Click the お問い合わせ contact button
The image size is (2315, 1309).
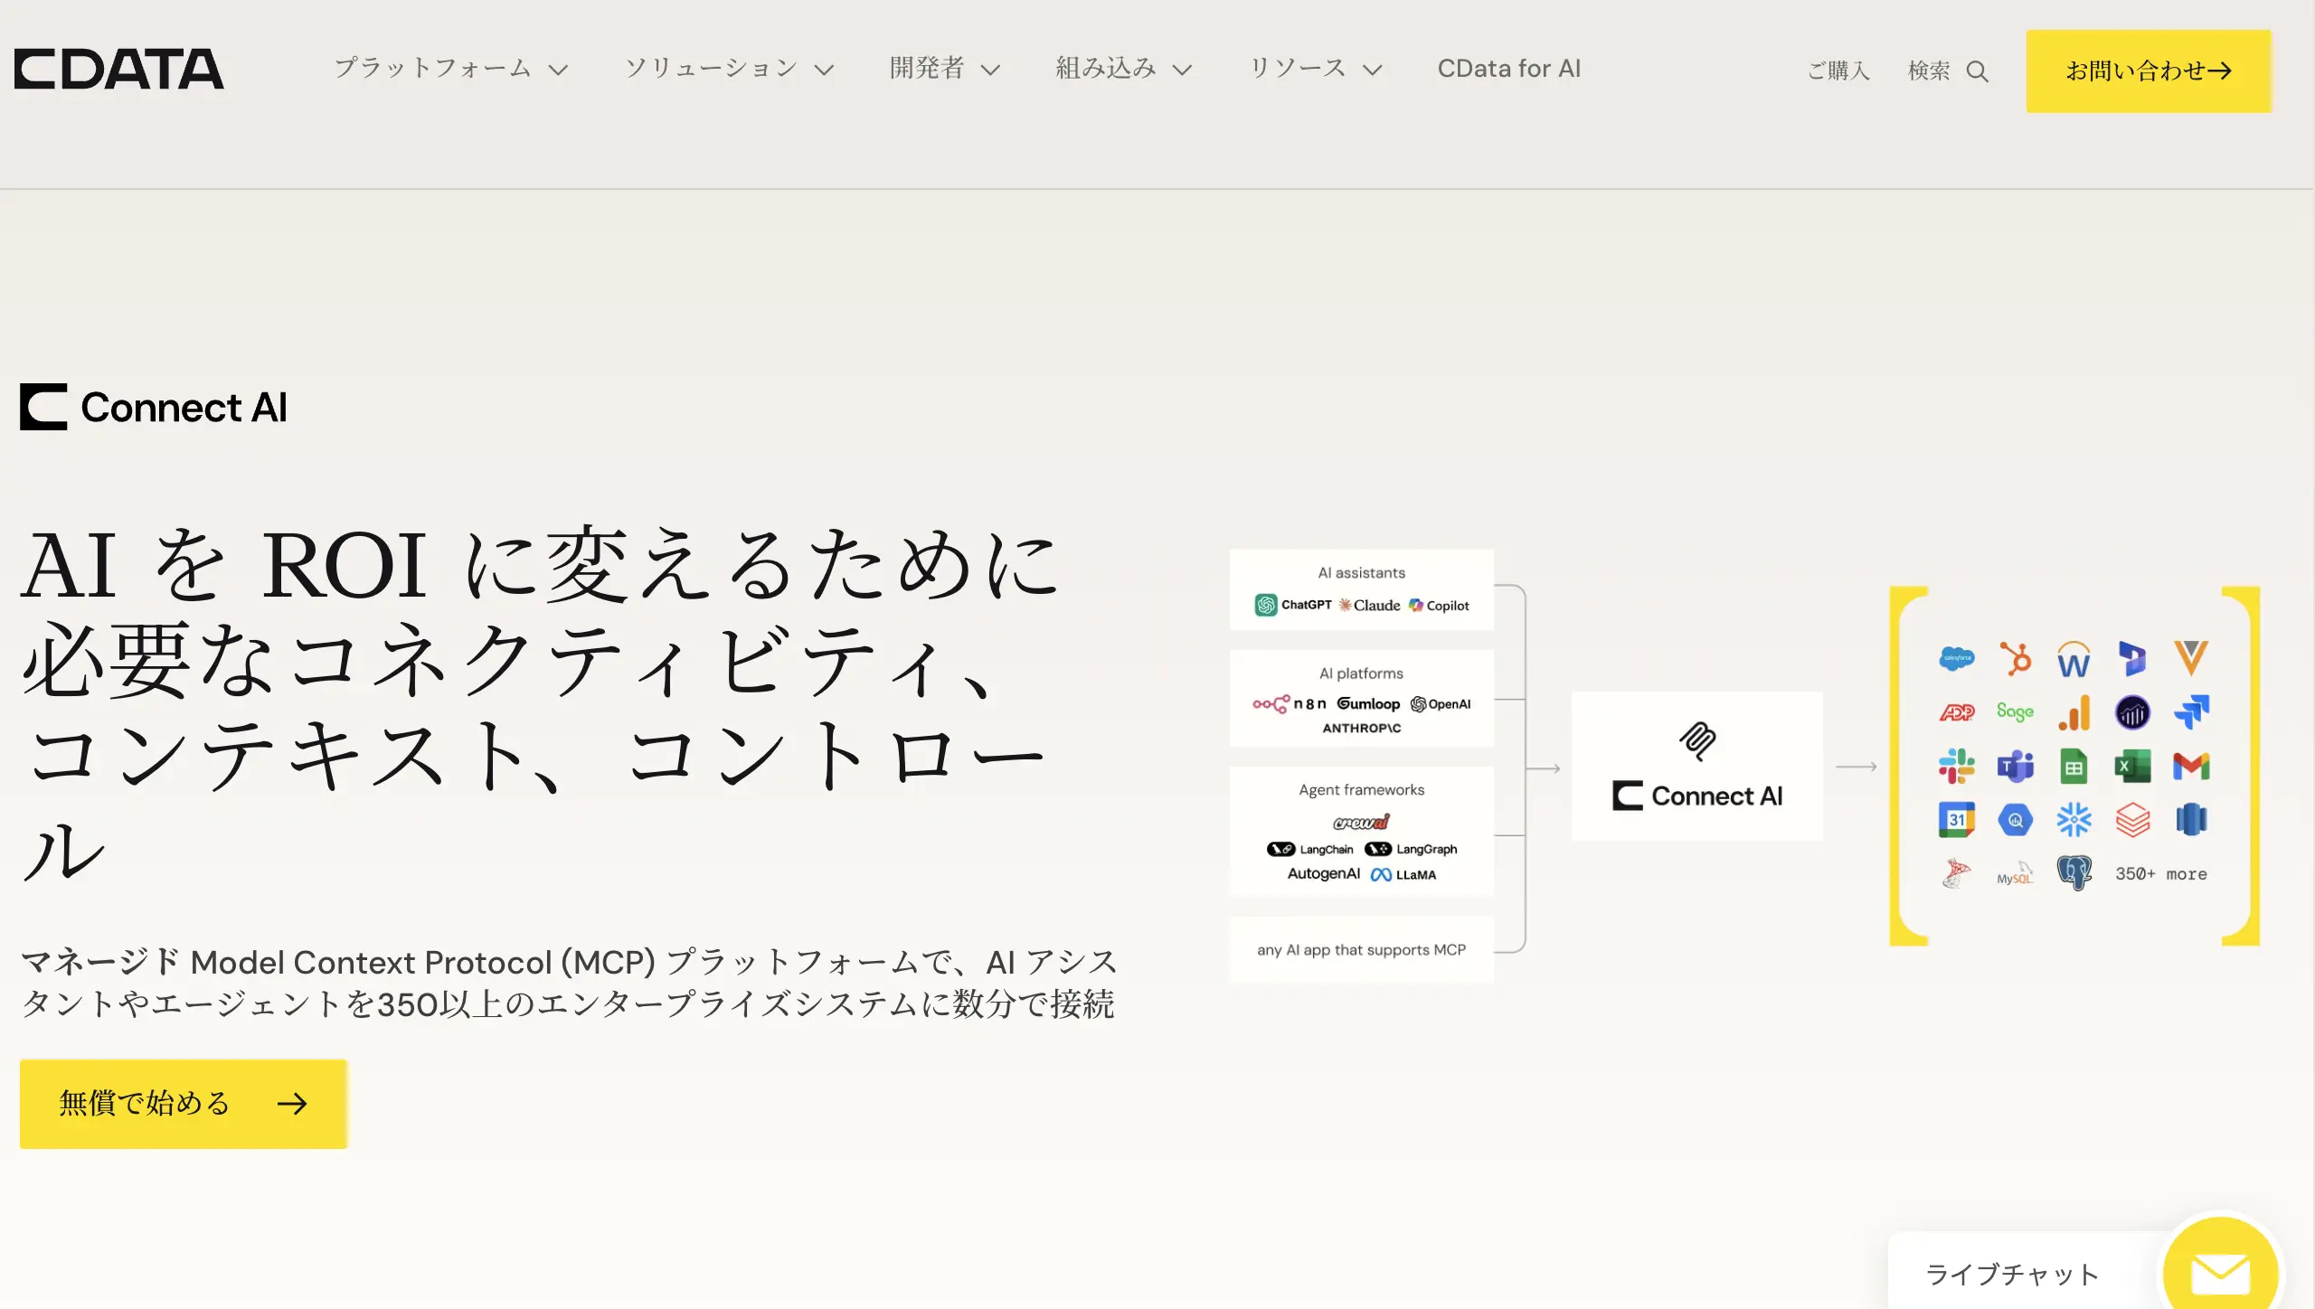(x=2149, y=71)
